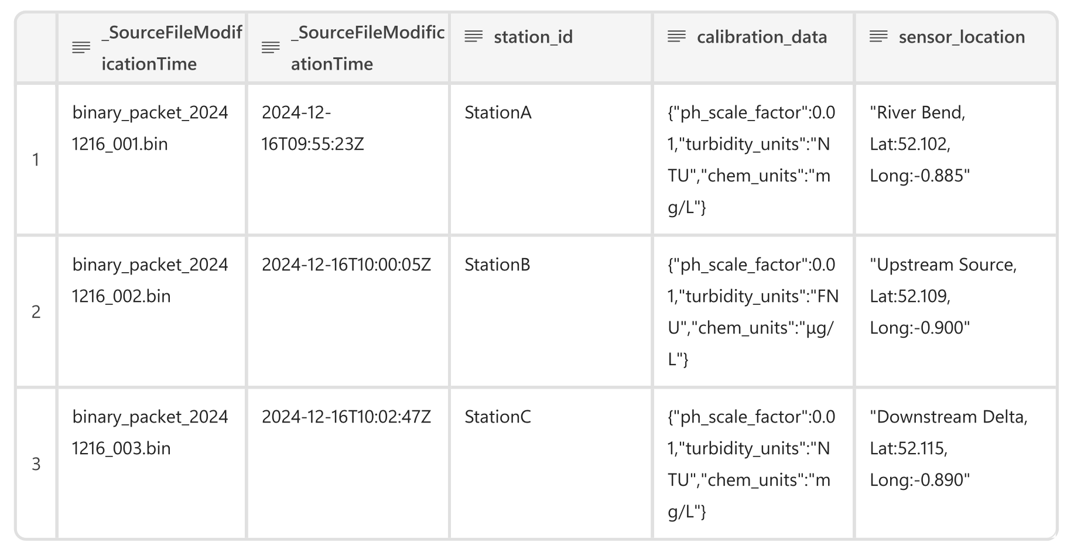
Task: Click the timestamp 2024-12-16T10:00:05Z cell
Action: (x=346, y=265)
